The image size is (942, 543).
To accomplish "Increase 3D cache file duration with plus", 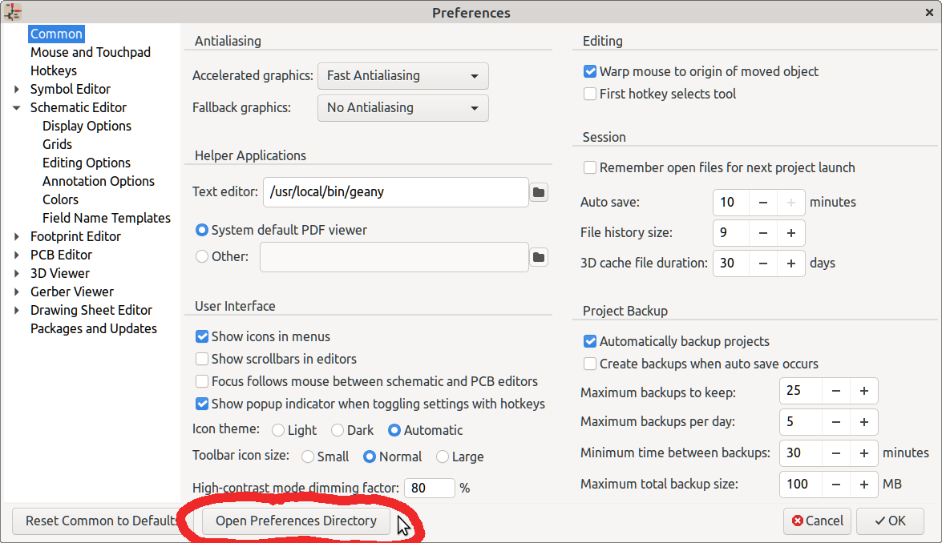I will pos(791,263).
